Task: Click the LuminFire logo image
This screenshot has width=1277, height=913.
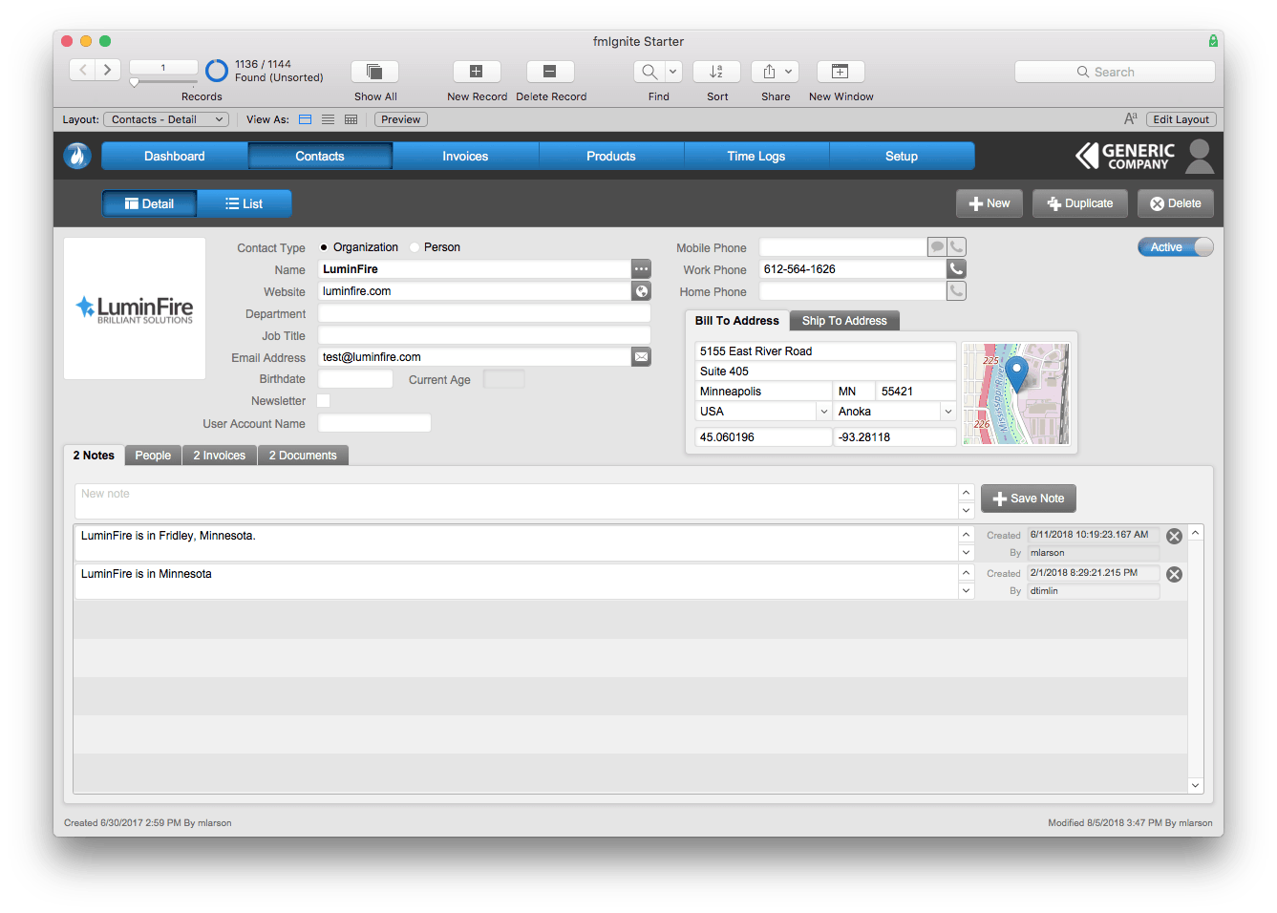Action: coord(135,308)
